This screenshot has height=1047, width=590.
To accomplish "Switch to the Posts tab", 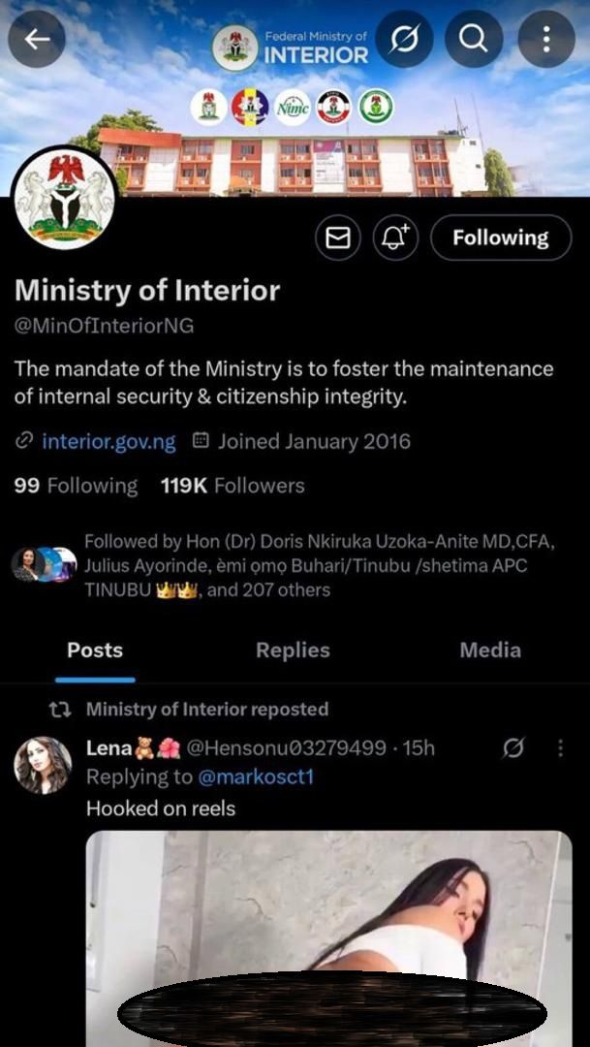I will click(95, 650).
